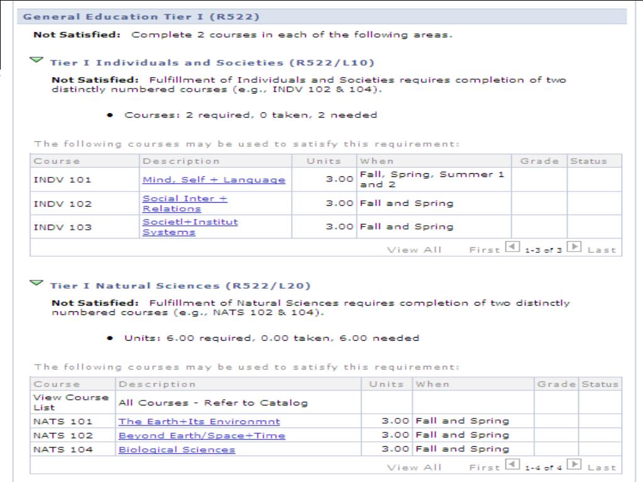
Task: Click 'Units: 6.00 required, 0.00 taken' text
Action: tap(227, 338)
